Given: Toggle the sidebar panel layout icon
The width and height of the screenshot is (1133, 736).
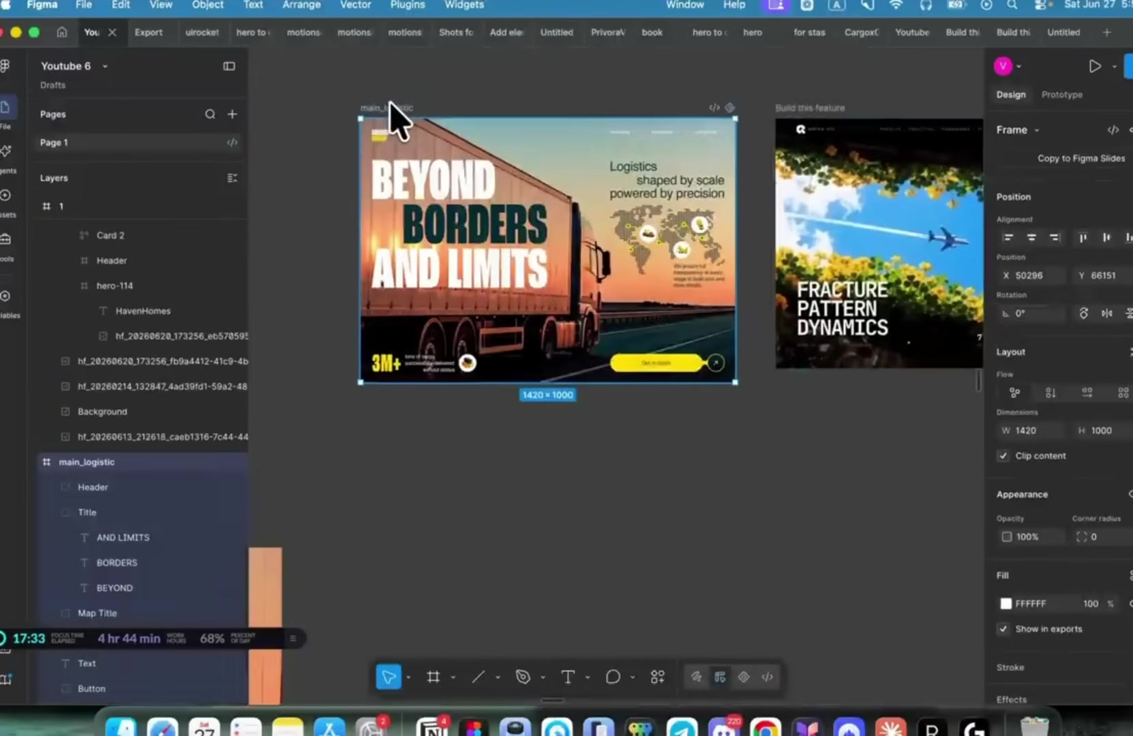Looking at the screenshot, I should pyautogui.click(x=229, y=66).
